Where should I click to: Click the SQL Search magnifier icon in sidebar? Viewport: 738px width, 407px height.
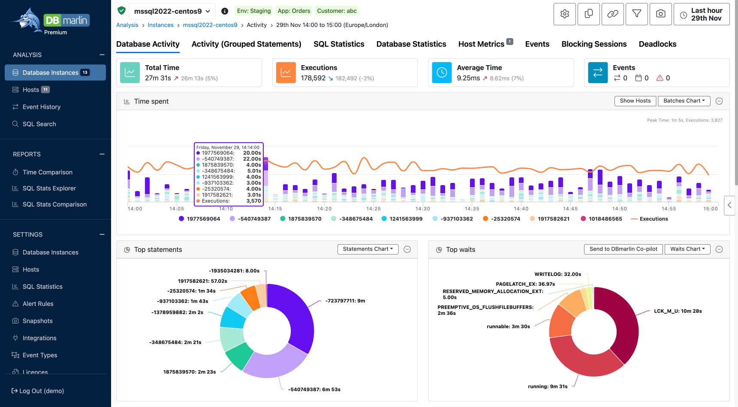15,124
